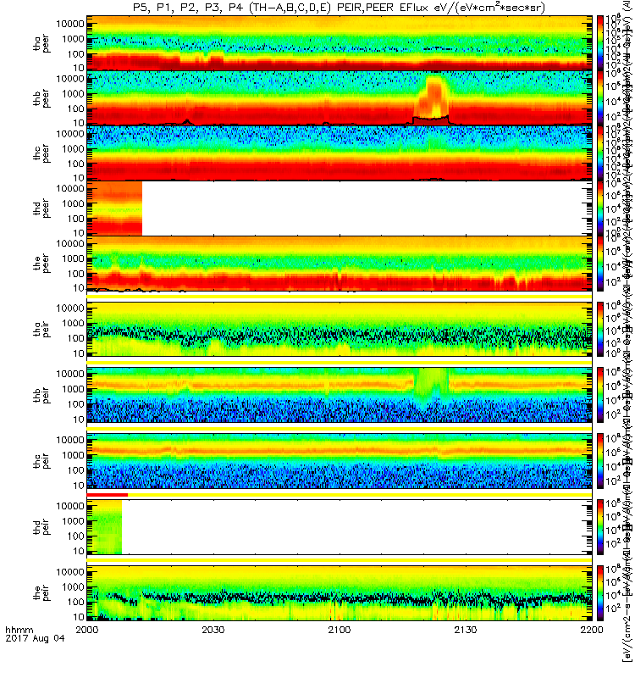Select the "tha peir" panel label
The width and height of the screenshot is (635, 678).
[x=41, y=330]
